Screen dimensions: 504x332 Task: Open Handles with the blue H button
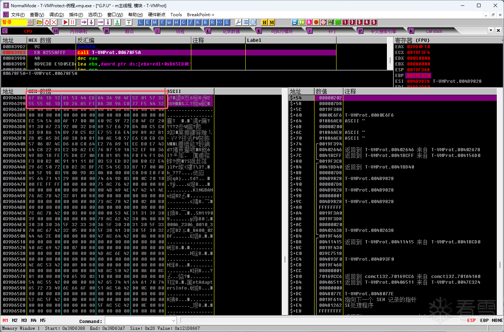point(176,22)
